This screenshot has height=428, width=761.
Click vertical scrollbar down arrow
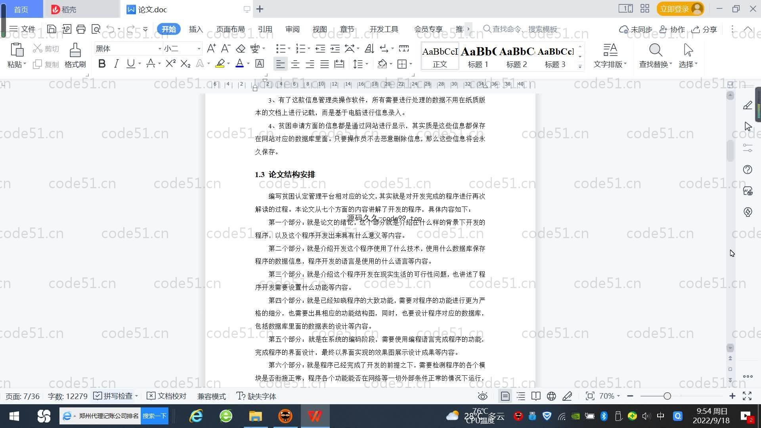coord(730,348)
